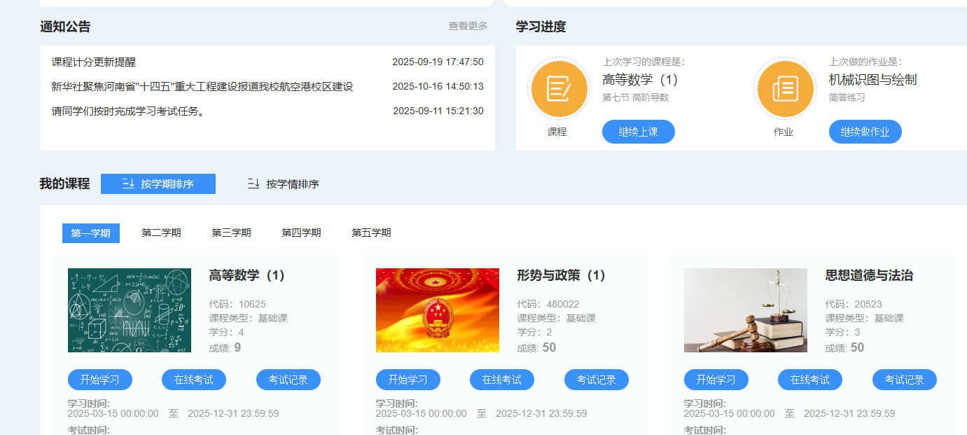This screenshot has width=967, height=435.
Task: Show the 第五学期 courses
Action: click(371, 233)
